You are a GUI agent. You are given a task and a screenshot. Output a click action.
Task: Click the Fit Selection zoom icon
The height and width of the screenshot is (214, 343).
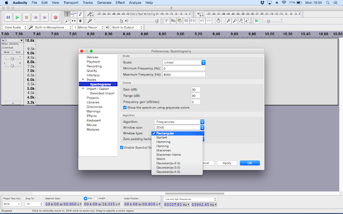coord(241,21)
